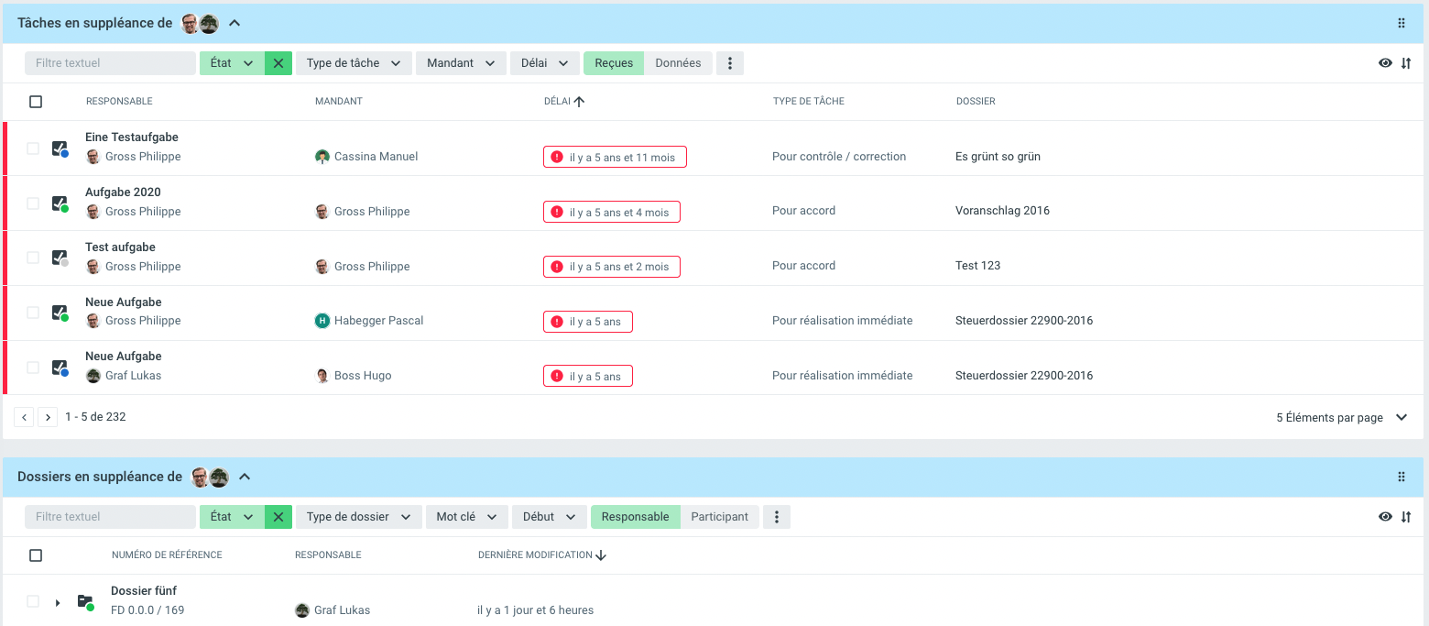Click the overdue alert icon for Aufgabe 2020

tap(556, 212)
